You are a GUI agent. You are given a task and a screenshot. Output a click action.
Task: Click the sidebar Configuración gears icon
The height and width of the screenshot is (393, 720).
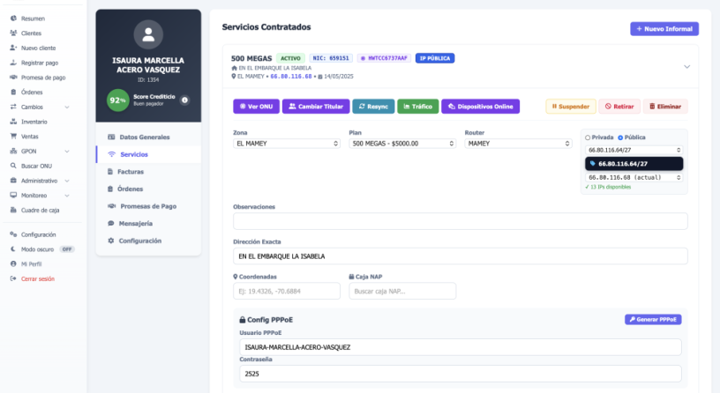pos(13,234)
